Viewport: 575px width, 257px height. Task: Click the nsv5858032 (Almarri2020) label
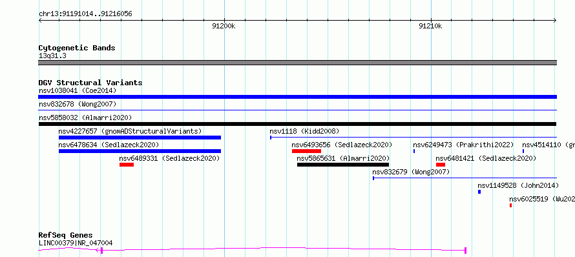(x=85, y=118)
